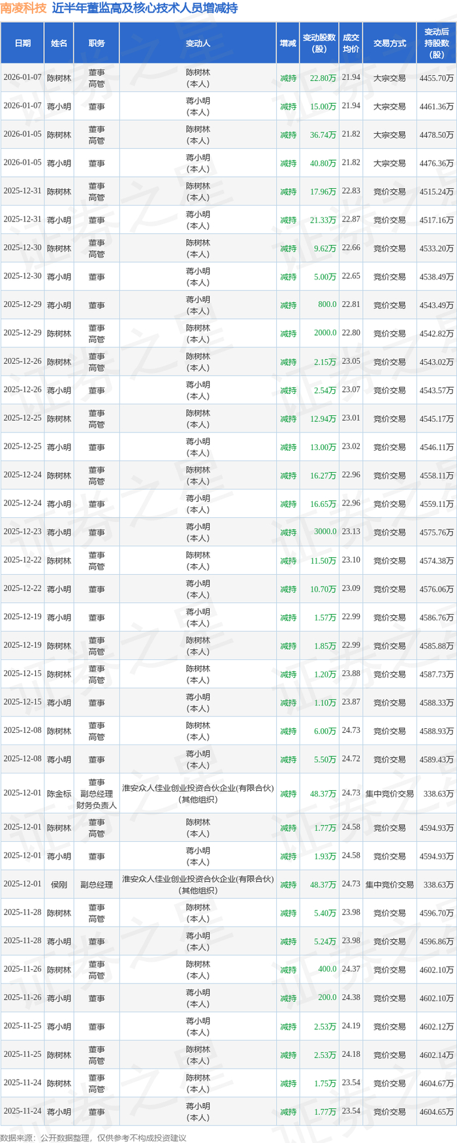
Task: Select average price 22.87
Action: tap(351, 219)
